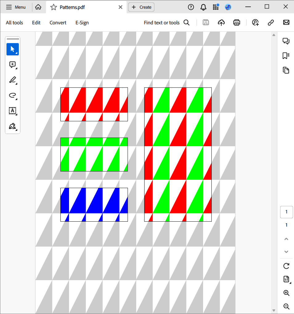
Task: Jump to next page with down chevron
Action: (286, 252)
